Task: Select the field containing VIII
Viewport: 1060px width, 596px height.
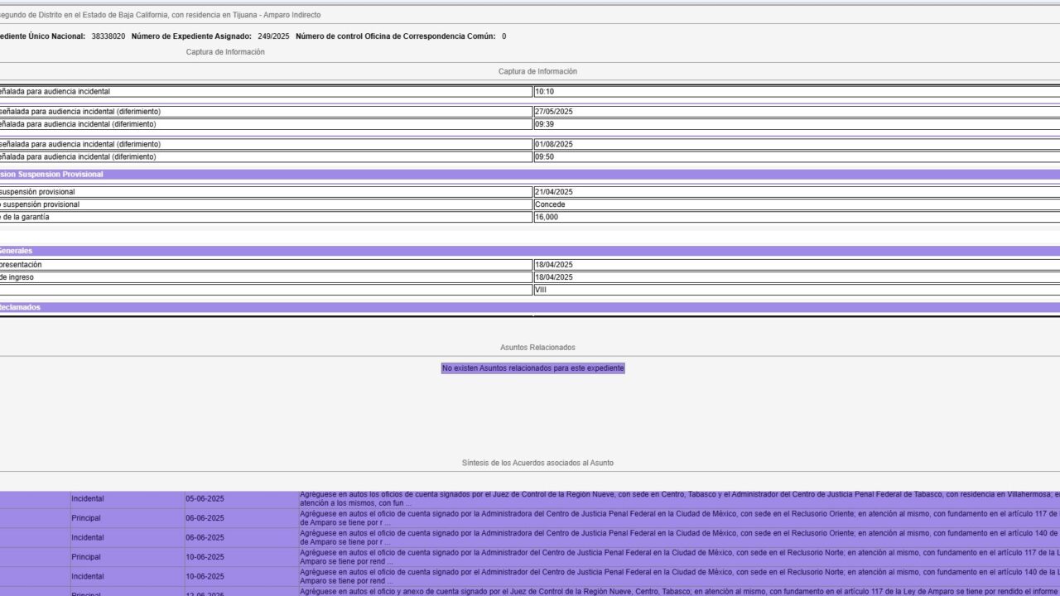Action: [795, 290]
